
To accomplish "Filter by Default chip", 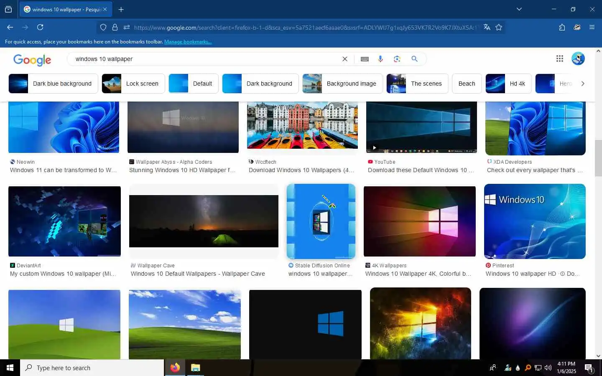I will (194, 84).
